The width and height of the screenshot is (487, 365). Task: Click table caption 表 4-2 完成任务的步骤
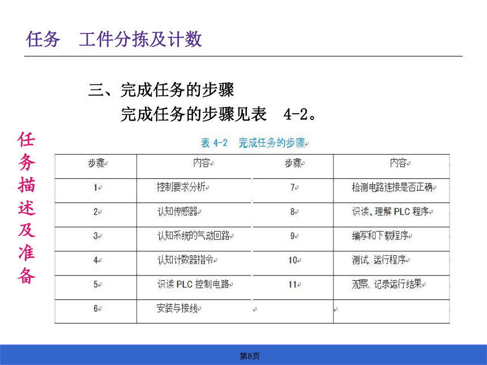pos(254,143)
